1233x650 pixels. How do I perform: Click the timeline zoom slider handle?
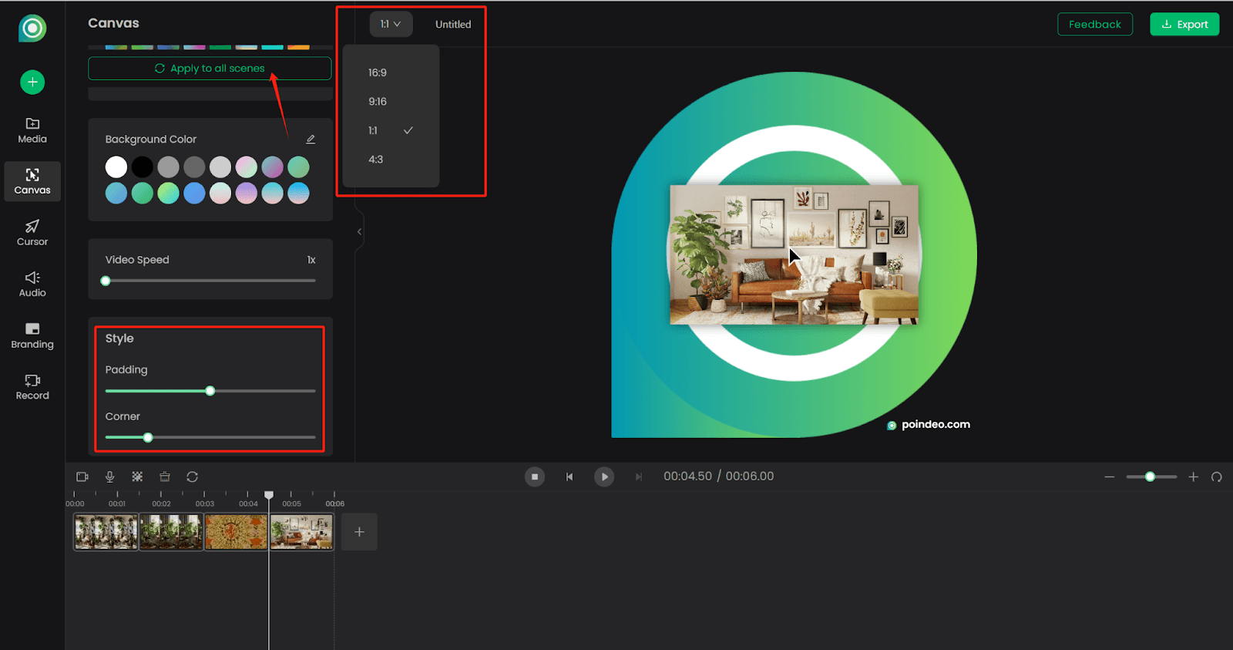click(x=1150, y=477)
